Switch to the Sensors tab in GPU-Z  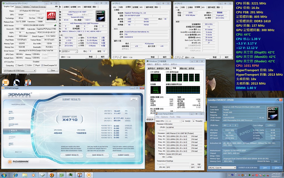[x=18, y=7]
